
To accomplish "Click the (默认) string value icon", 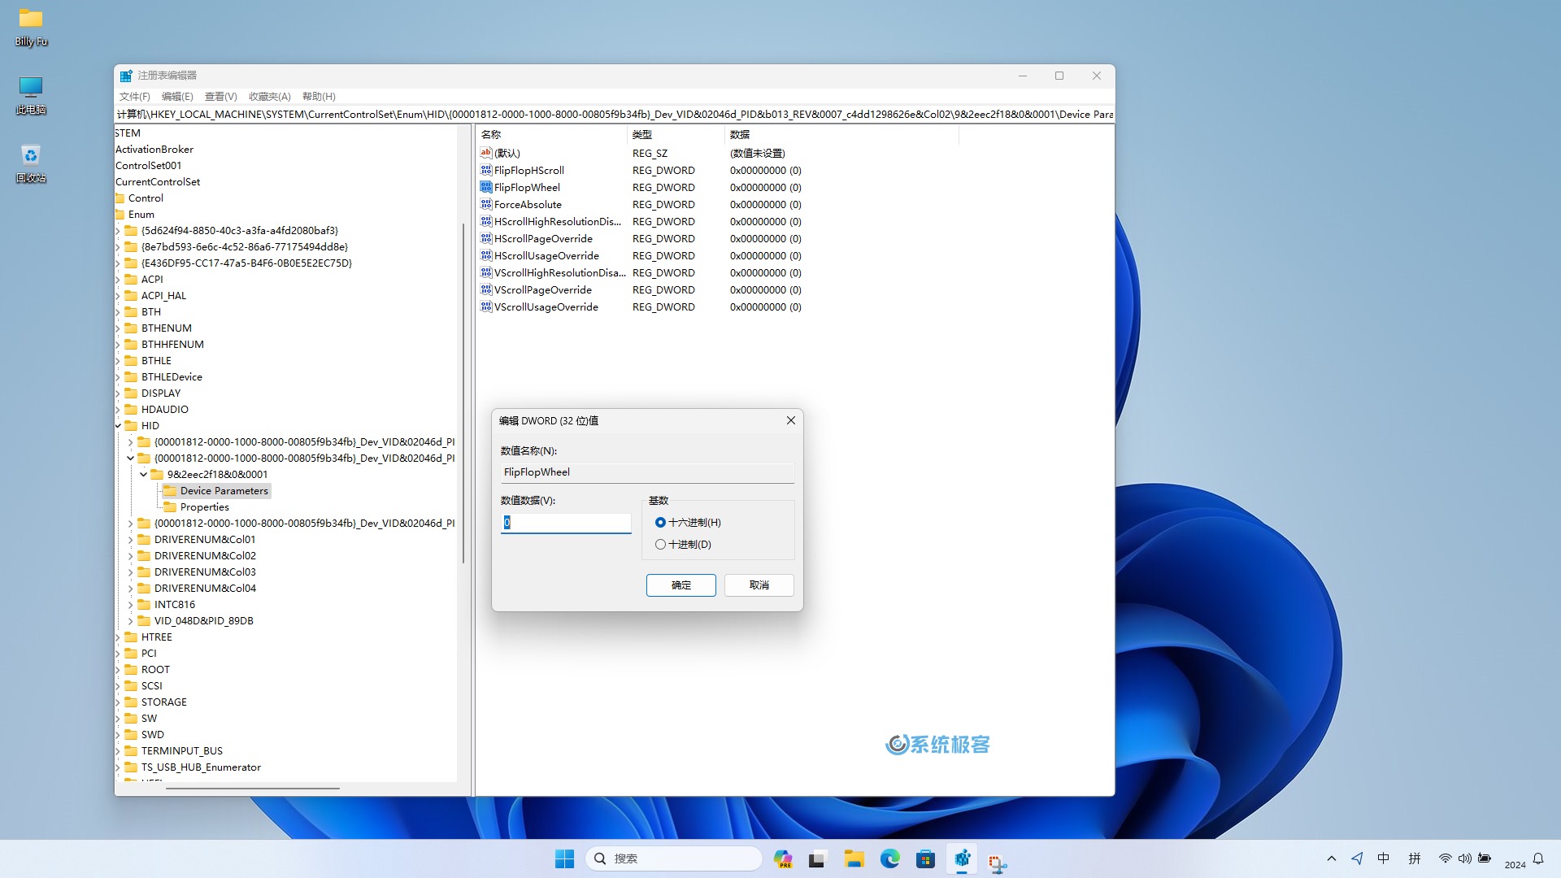I will (x=486, y=153).
